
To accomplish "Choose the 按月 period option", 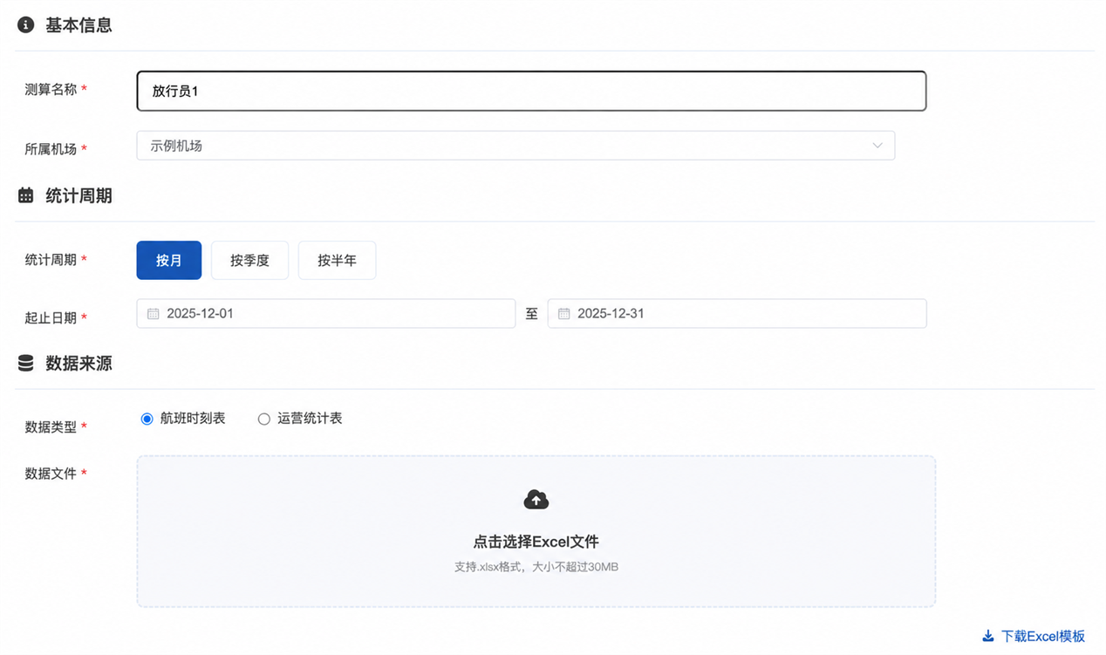I will (169, 261).
